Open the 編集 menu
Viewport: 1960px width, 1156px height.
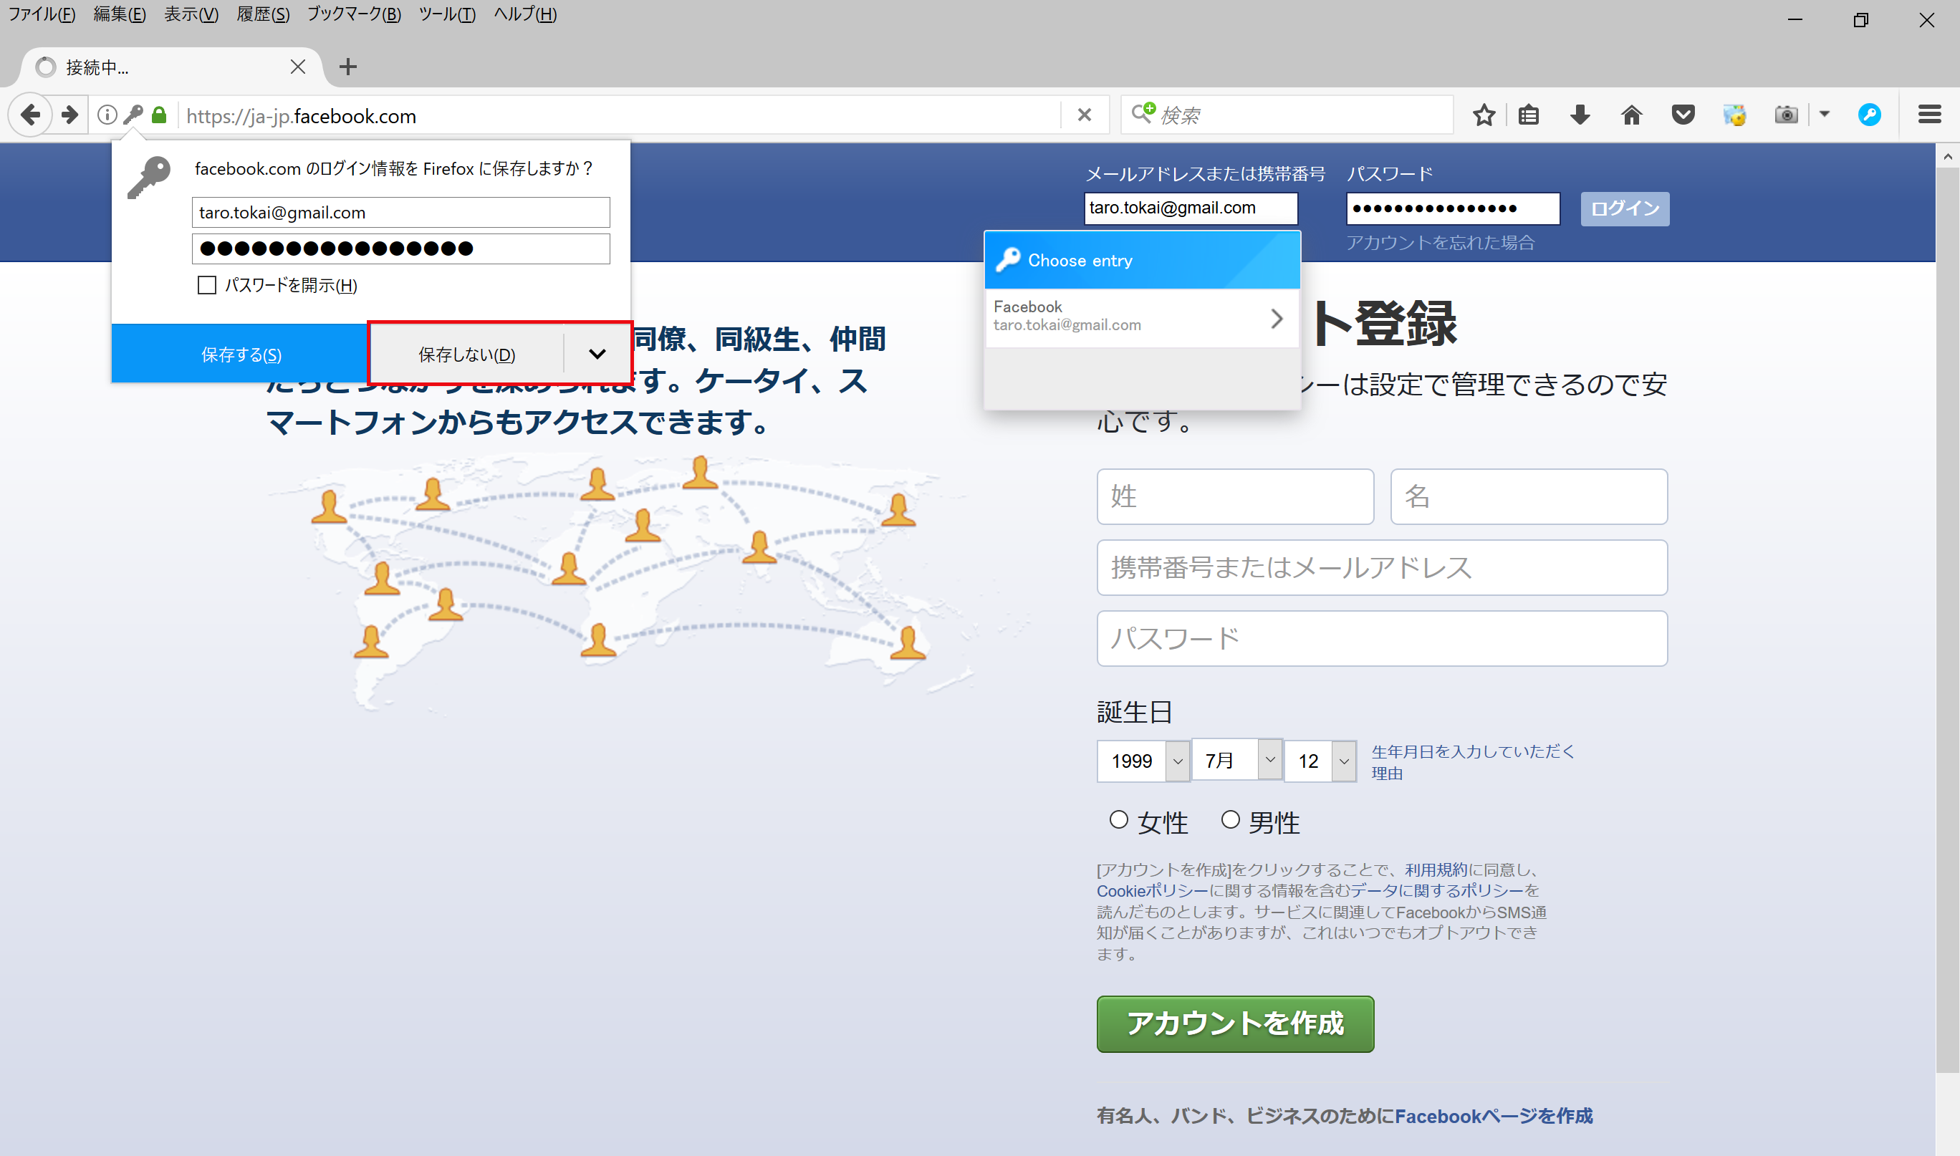(119, 14)
